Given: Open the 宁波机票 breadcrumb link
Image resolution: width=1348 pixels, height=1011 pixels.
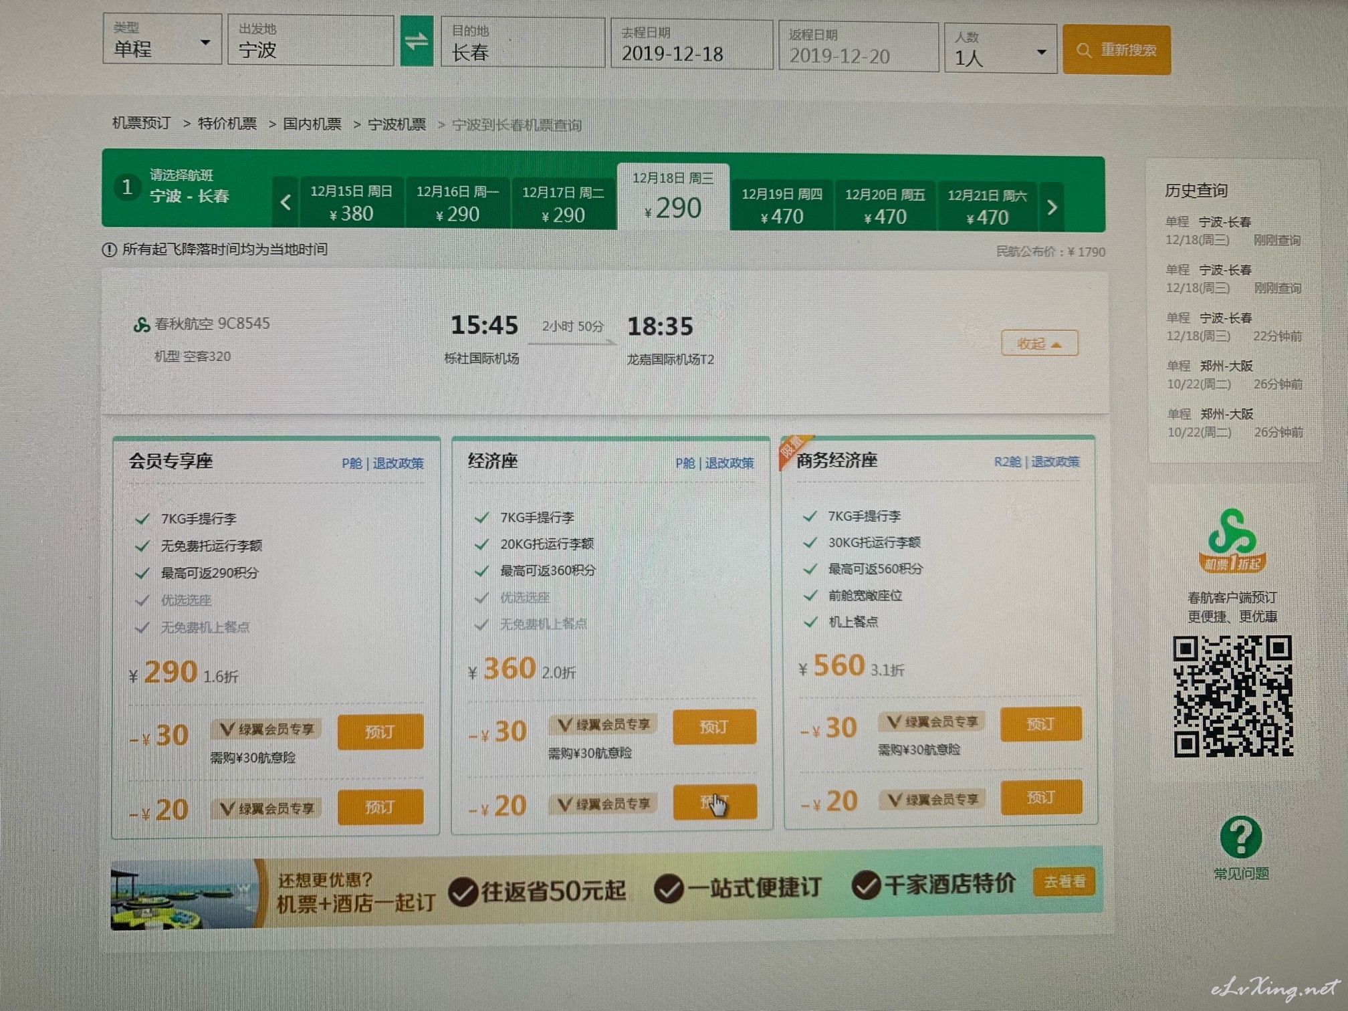Looking at the screenshot, I should click(397, 124).
